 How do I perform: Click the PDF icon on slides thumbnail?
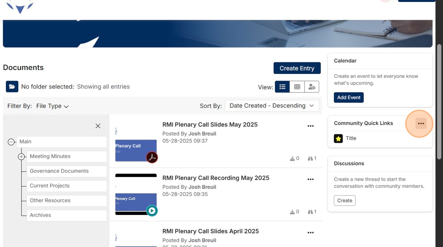point(152,157)
